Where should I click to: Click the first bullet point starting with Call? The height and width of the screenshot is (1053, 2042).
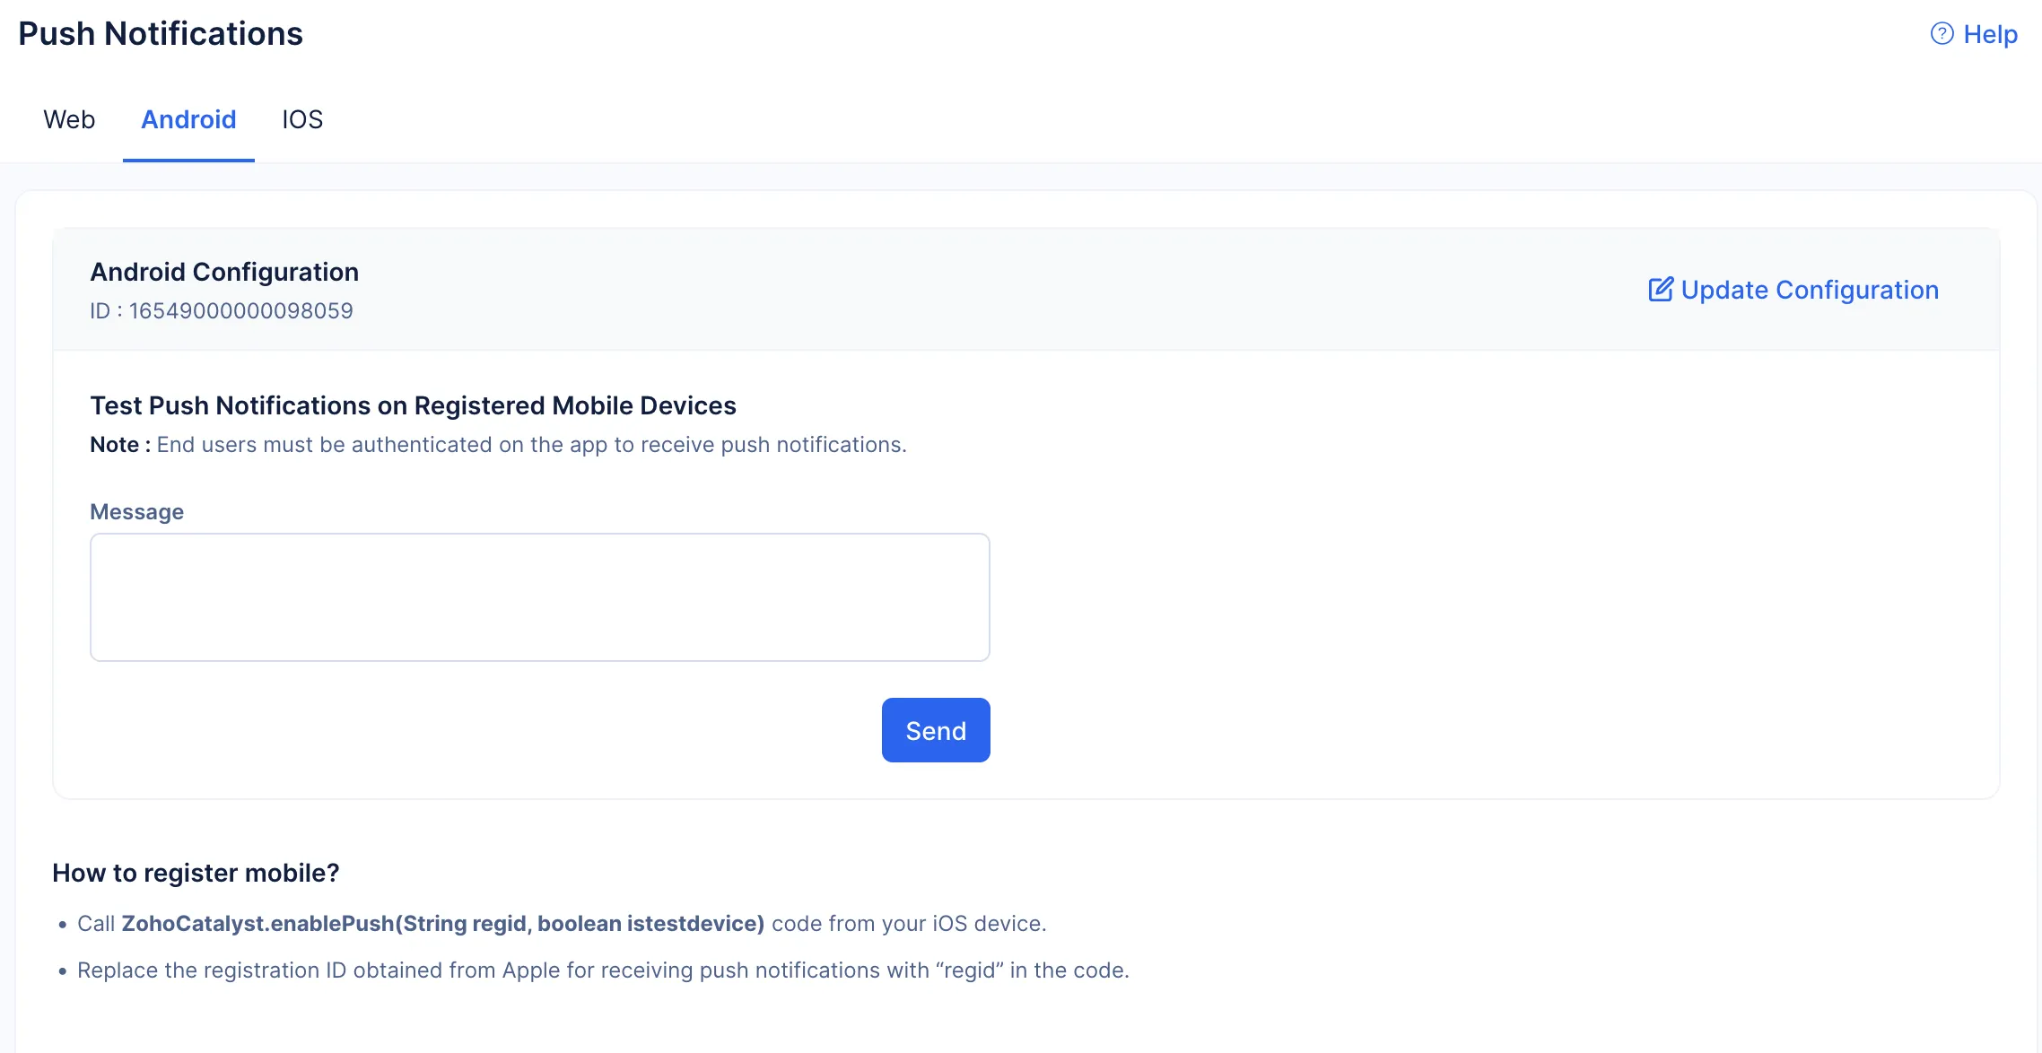tap(562, 924)
